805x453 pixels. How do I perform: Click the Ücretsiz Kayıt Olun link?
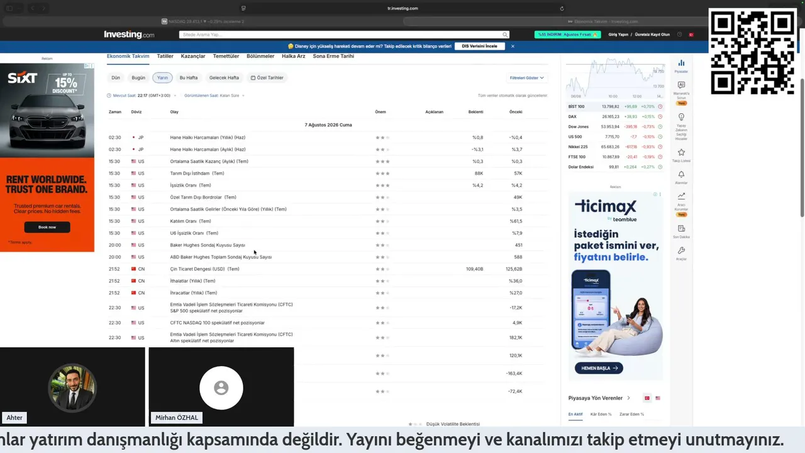pyautogui.click(x=652, y=35)
